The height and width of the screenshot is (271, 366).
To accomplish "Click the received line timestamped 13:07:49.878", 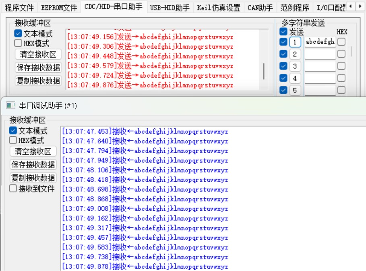I will click(x=145, y=266).
